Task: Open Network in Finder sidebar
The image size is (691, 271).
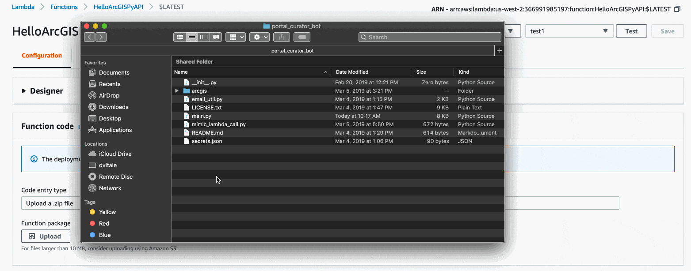Action: (x=110, y=188)
